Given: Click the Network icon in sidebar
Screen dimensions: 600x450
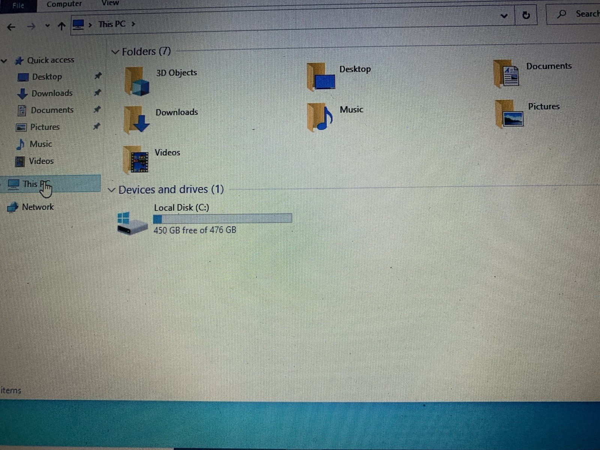Looking at the screenshot, I should click(13, 207).
